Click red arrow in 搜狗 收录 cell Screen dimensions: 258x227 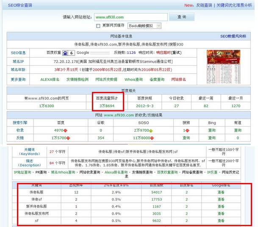click(188, 130)
